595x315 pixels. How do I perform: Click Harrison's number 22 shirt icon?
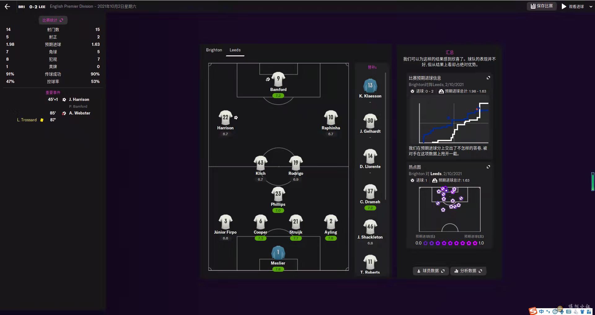tap(225, 118)
